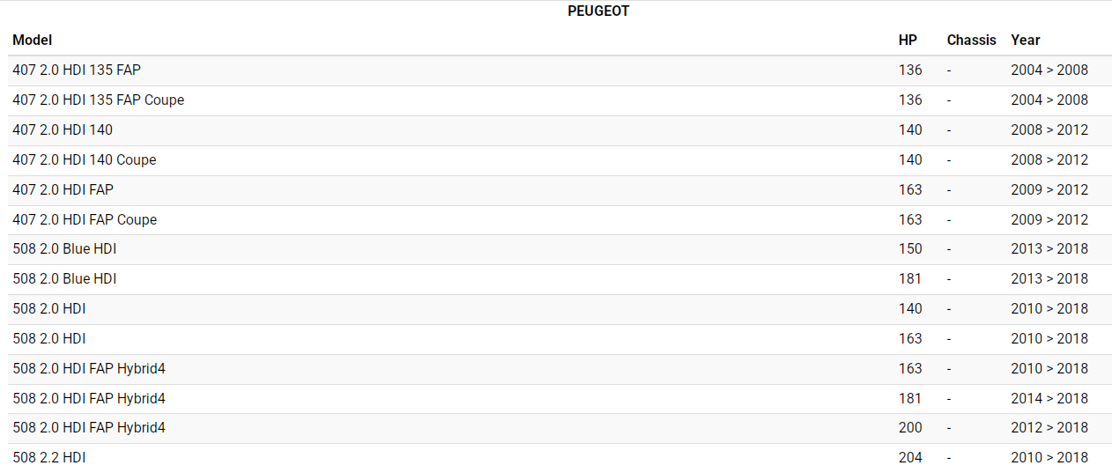Select the 407 2.0 HDI 135 FAP non-Coupe model
Viewport: 1112px width, 473px height.
tap(77, 70)
